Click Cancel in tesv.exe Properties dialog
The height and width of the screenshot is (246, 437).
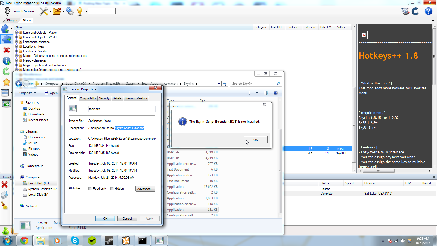pos(127,219)
